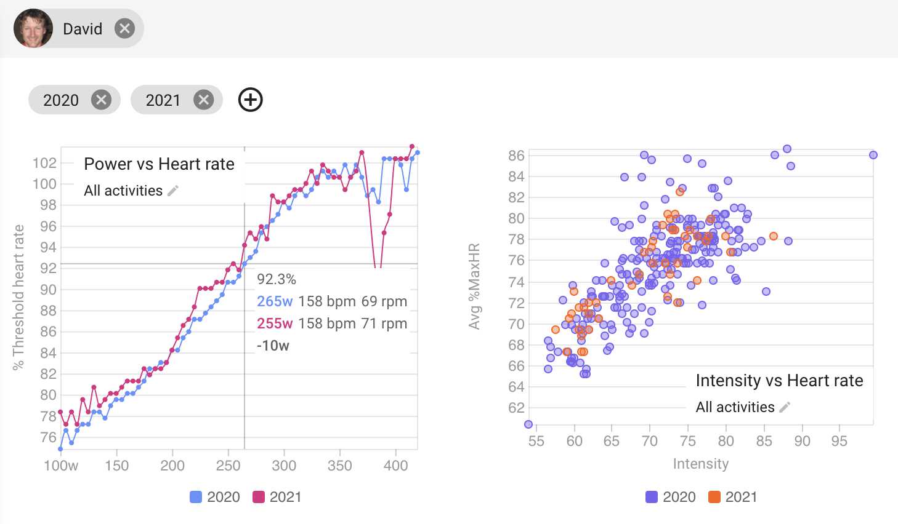Toggle 2021 series in intensity chart legend
Viewport: 898px width, 524px height.
click(x=733, y=497)
